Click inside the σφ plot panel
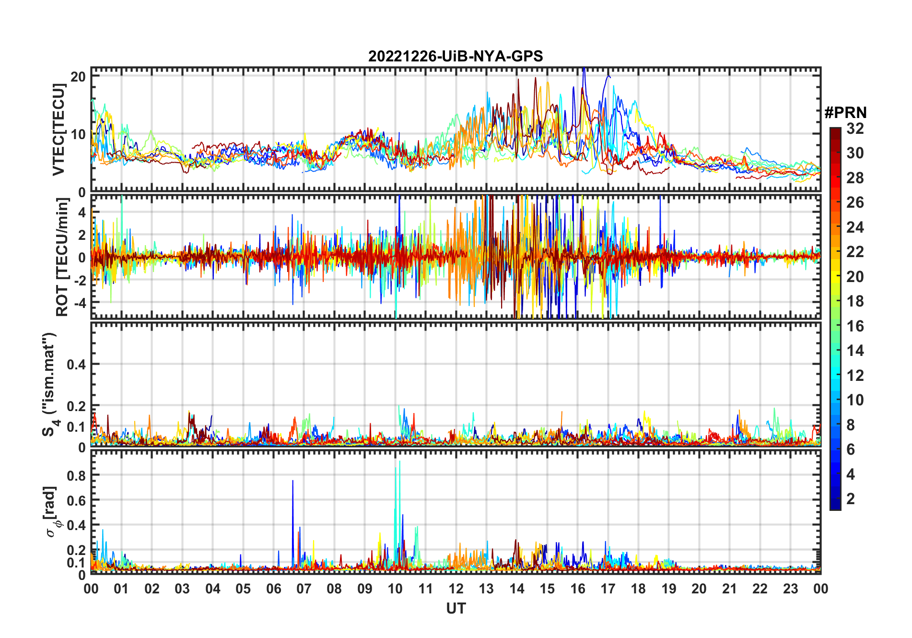The image size is (912, 638). pyautogui.click(x=456, y=512)
